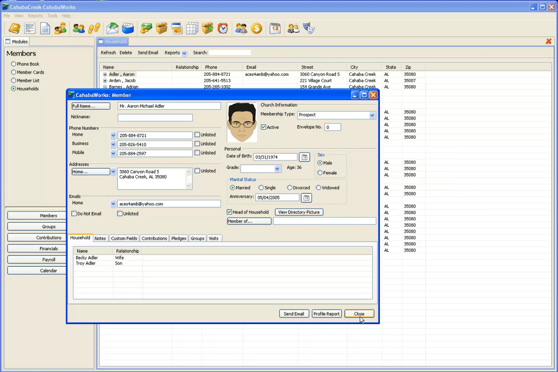Viewport: 558px width, 372px height.
Task: Click the blank document toolbar icon
Action: coord(45,28)
